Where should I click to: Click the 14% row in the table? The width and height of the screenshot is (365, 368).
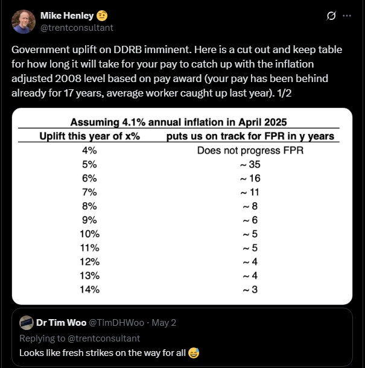[x=179, y=290]
